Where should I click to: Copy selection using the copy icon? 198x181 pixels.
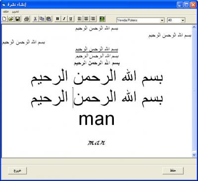42,19
